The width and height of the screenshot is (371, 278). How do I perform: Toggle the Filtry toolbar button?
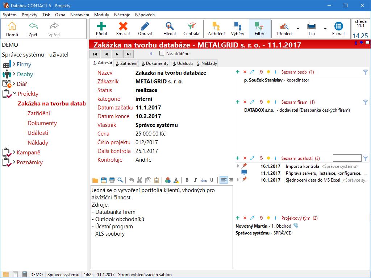click(259, 29)
